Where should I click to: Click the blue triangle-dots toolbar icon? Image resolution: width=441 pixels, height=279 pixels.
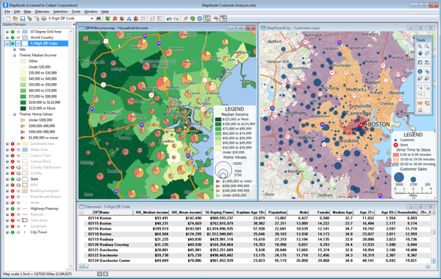tap(129, 18)
